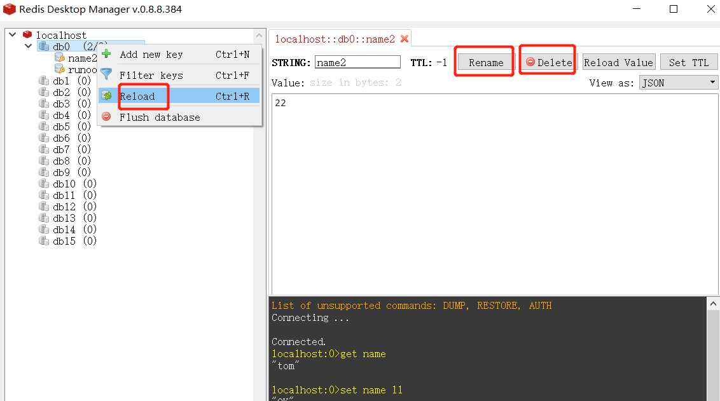Click the db7 database icon
This screenshot has width=720, height=401.
(44, 149)
